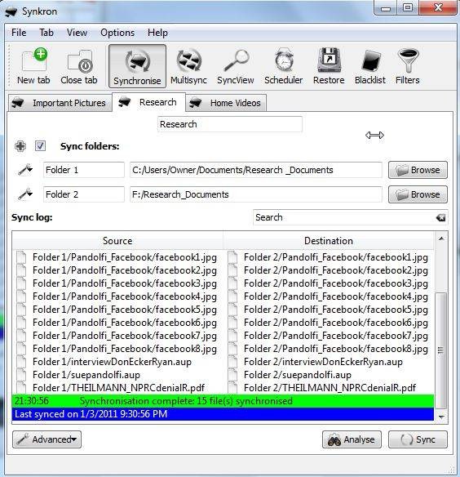This screenshot has height=477, width=460.
Task: Open the Restore tool
Action: (x=329, y=66)
